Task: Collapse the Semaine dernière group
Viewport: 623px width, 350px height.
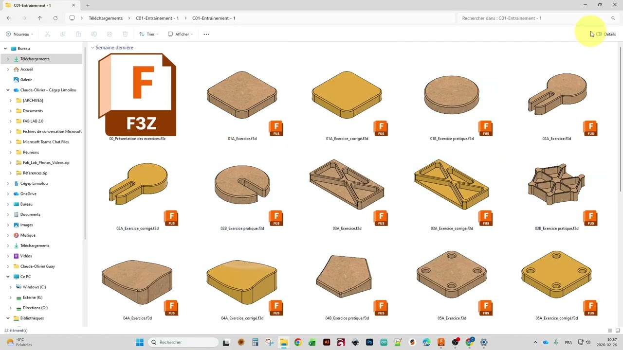Action: coord(92,48)
